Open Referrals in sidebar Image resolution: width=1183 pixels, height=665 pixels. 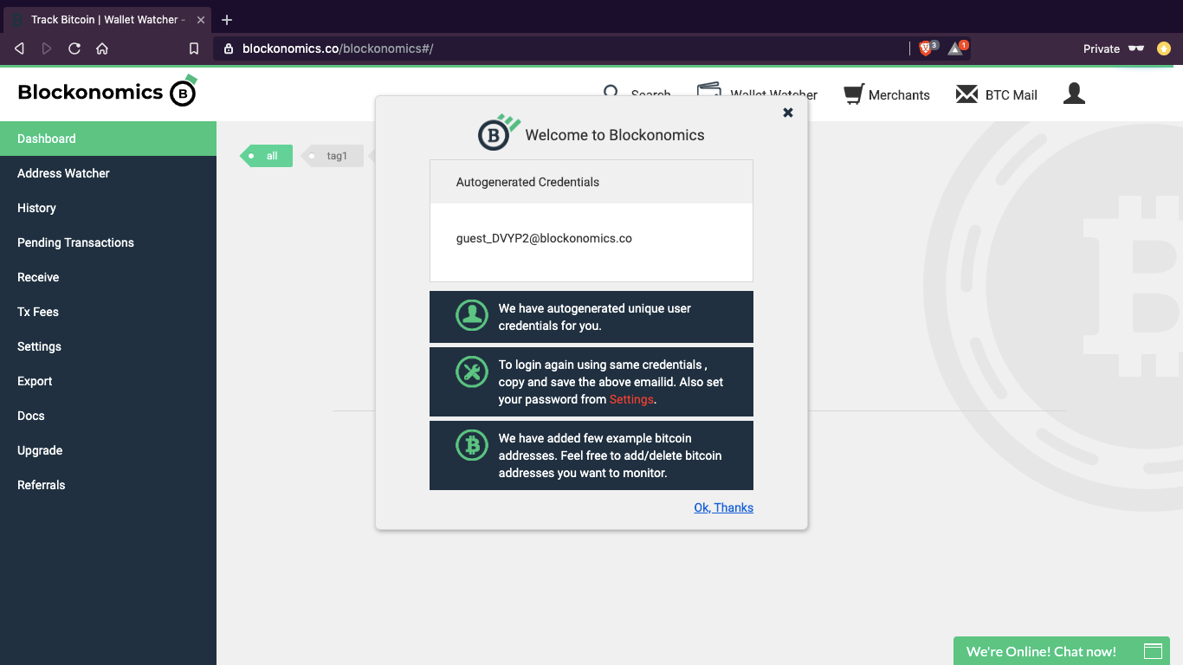[108, 485]
